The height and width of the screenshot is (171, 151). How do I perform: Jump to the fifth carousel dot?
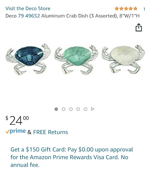(85, 109)
